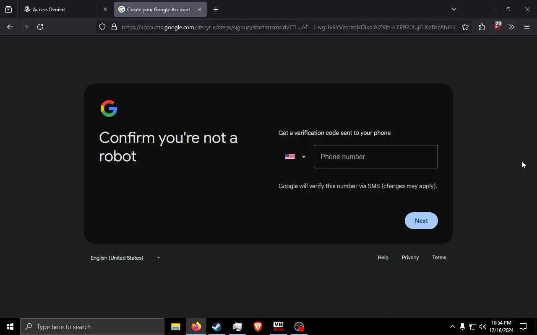Go back using the browser back arrow
The image size is (537, 335).
click(x=10, y=27)
